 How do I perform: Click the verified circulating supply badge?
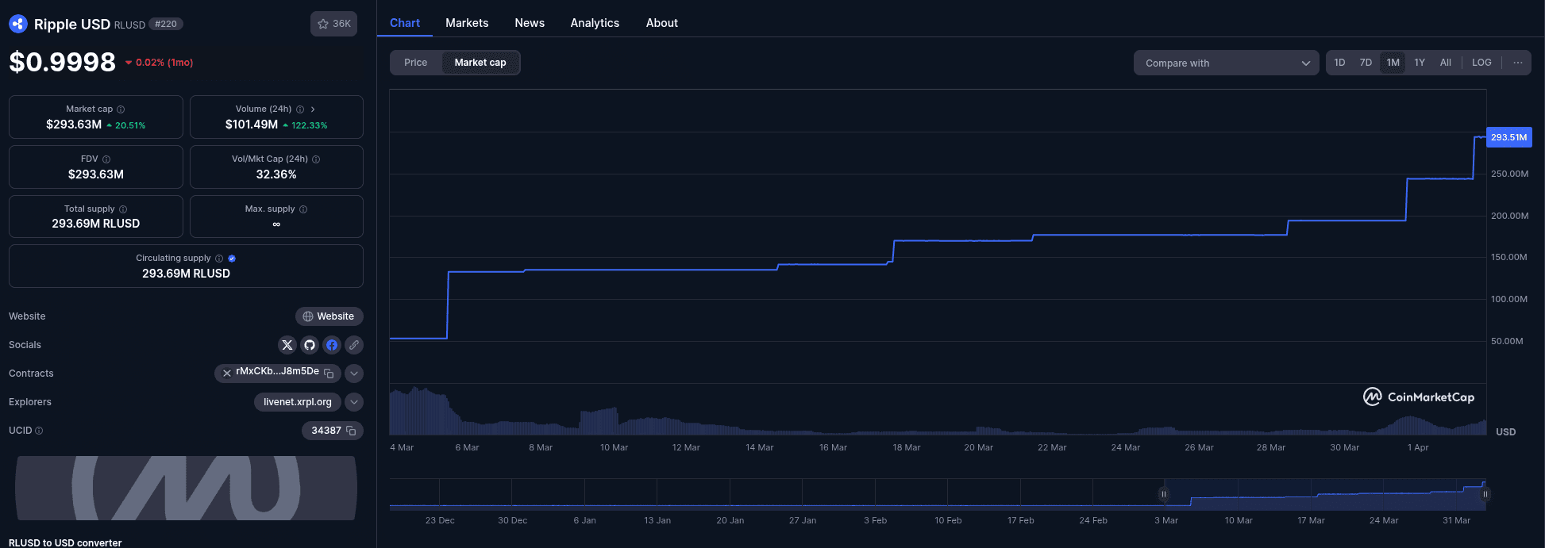(232, 259)
